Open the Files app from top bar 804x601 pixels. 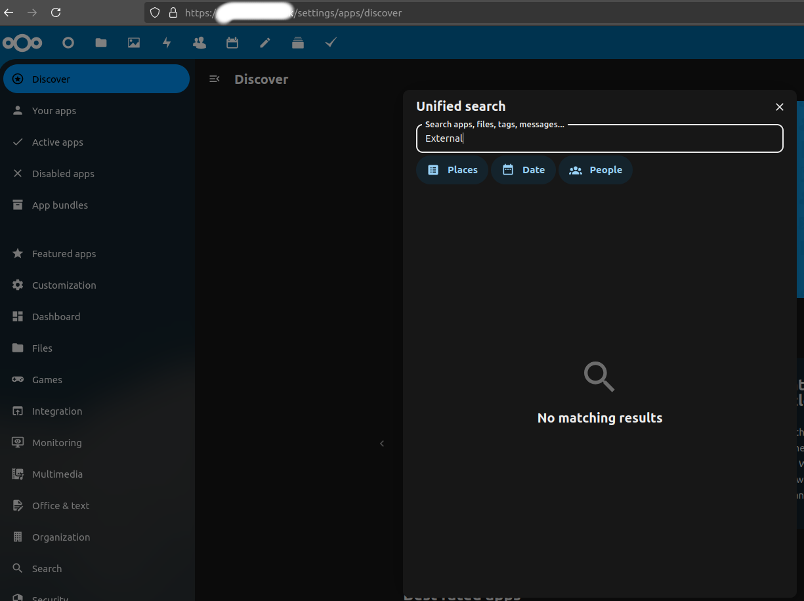(x=101, y=43)
